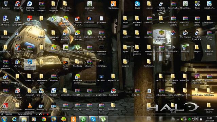Select the Server.rar archive
The width and height of the screenshot is (217, 122).
(x=65, y=107)
